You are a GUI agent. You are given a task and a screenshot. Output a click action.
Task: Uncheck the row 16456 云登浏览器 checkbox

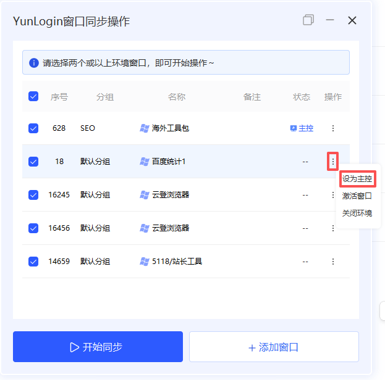[33, 228]
